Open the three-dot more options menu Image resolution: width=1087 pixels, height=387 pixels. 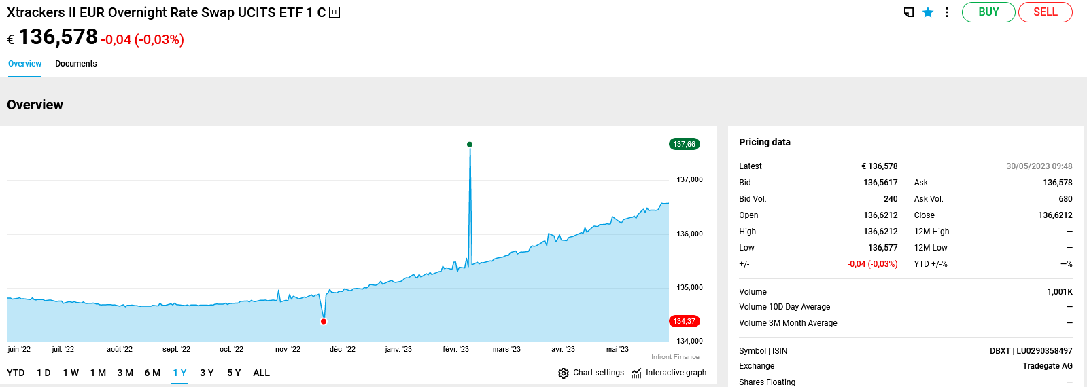946,12
